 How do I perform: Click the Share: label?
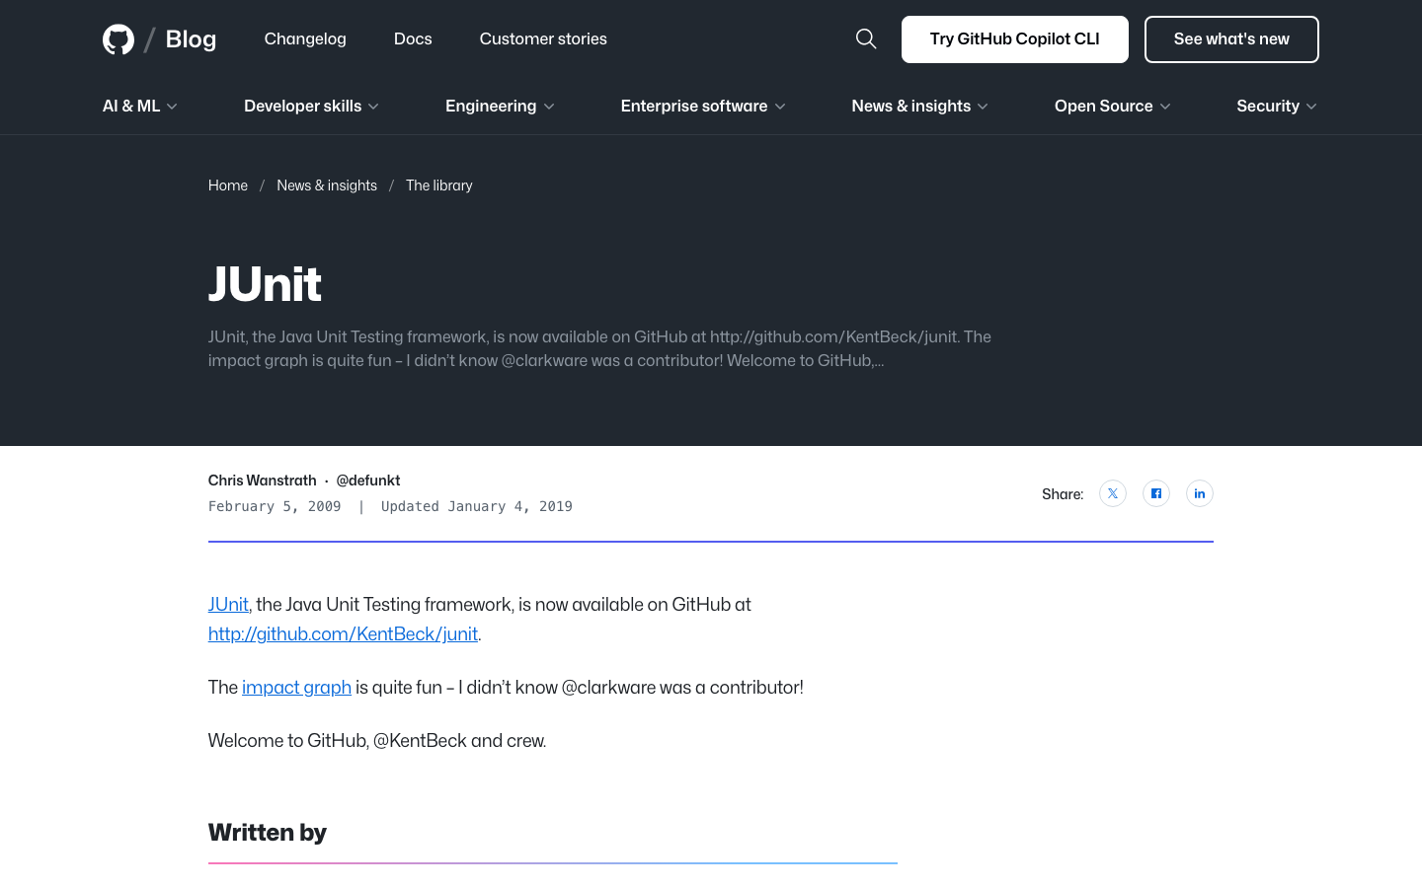[x=1063, y=494]
